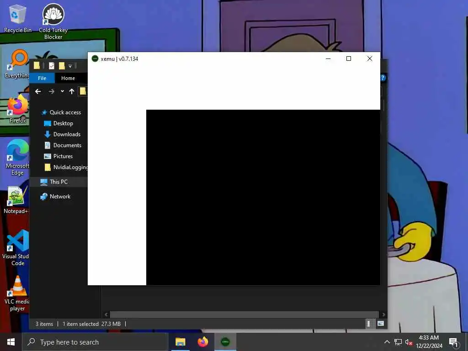
Task: Launch Firefox from the desktop shortcut
Action: 18,109
